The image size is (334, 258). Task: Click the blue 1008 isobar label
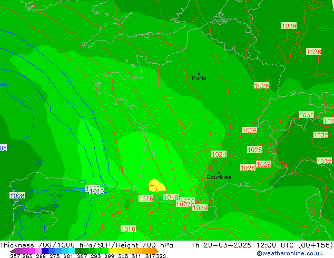[17, 196]
